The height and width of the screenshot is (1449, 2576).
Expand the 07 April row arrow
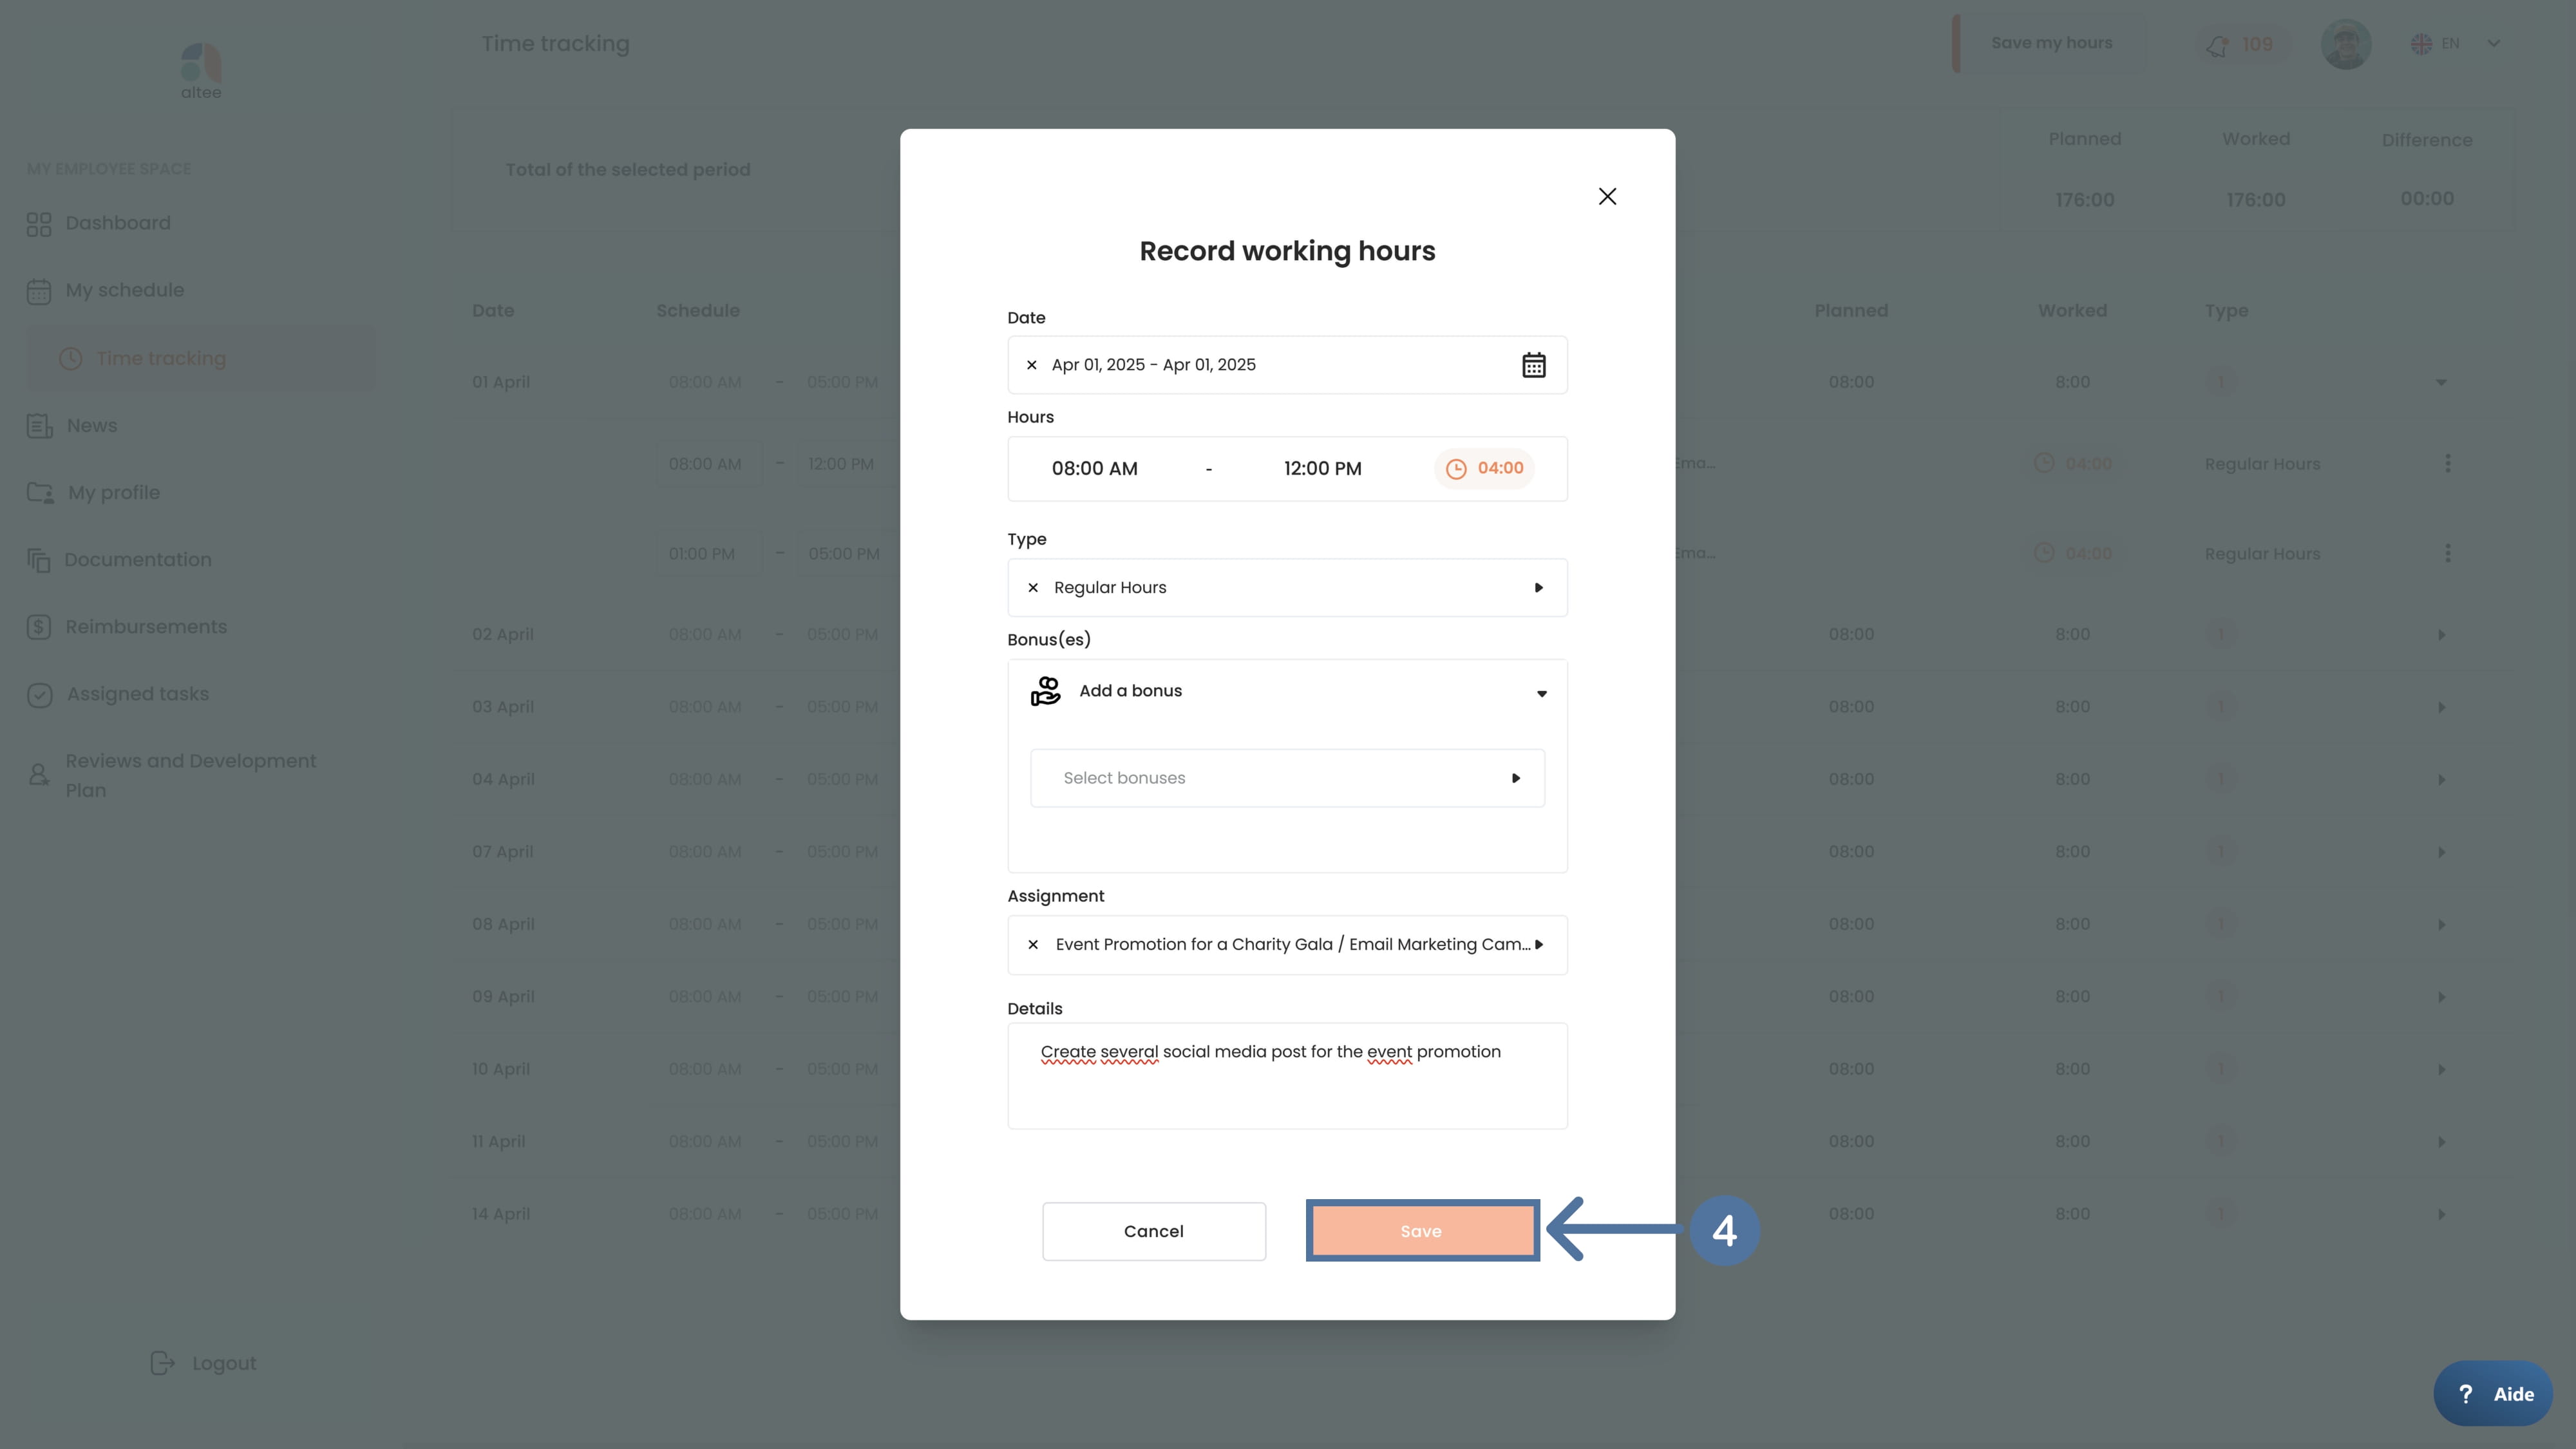click(x=2441, y=852)
